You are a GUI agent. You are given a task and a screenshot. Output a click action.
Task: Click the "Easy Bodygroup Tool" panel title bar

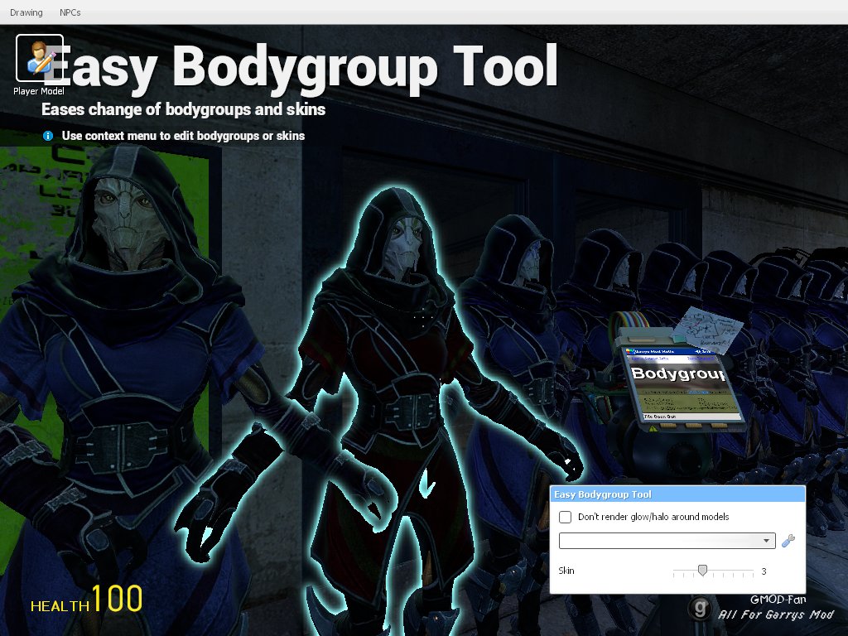click(677, 494)
